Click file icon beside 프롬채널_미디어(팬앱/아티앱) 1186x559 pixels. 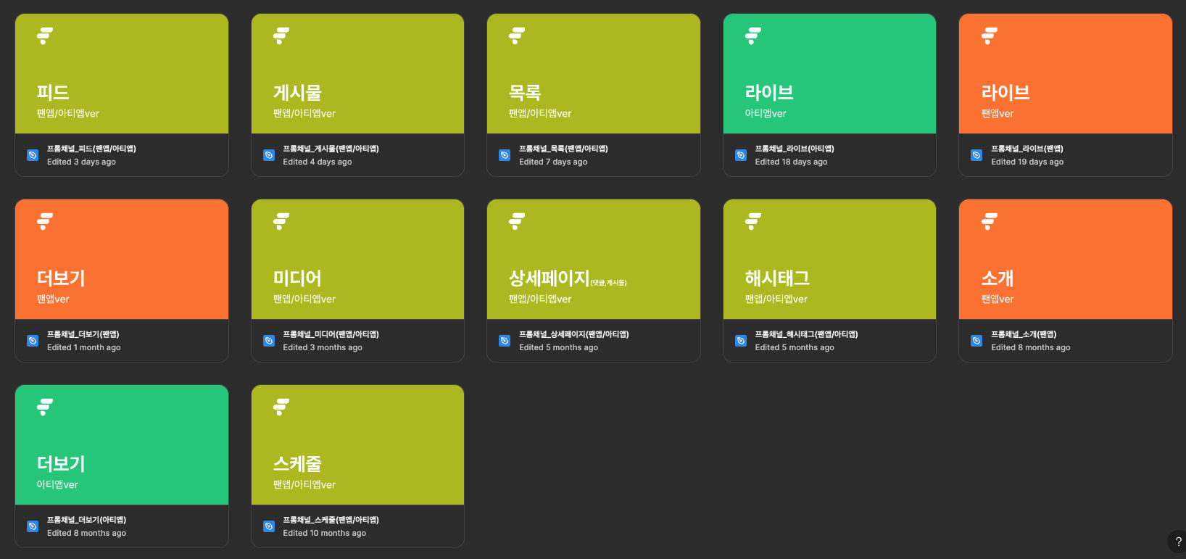(269, 341)
